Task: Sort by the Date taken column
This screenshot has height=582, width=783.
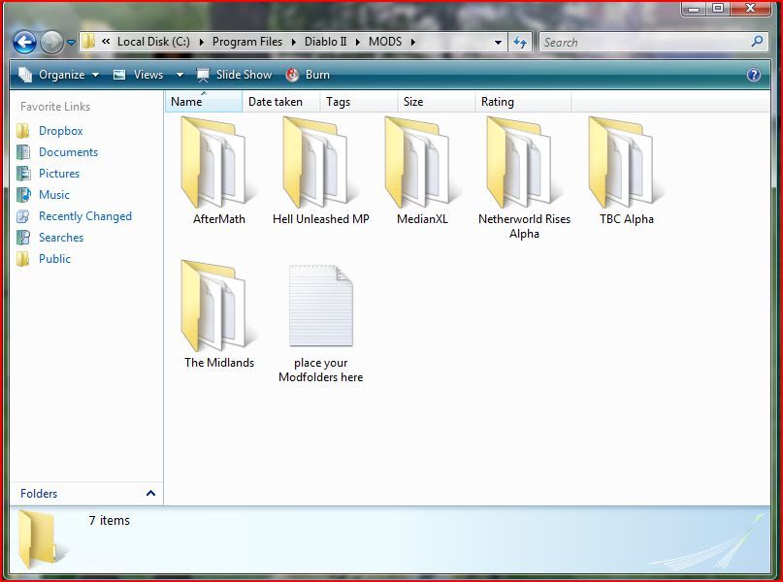Action: pyautogui.click(x=281, y=102)
